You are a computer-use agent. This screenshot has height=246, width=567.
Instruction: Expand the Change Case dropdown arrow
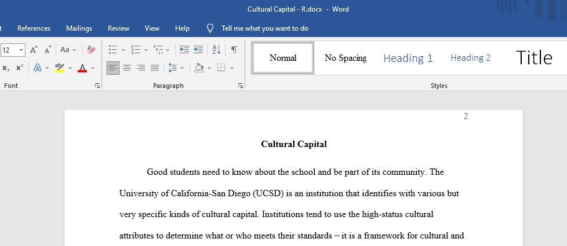pyautogui.click(x=74, y=50)
